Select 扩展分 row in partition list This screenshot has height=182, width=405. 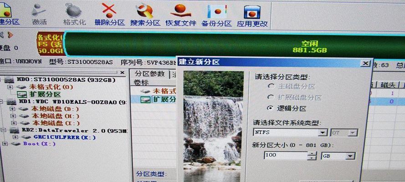154,99
